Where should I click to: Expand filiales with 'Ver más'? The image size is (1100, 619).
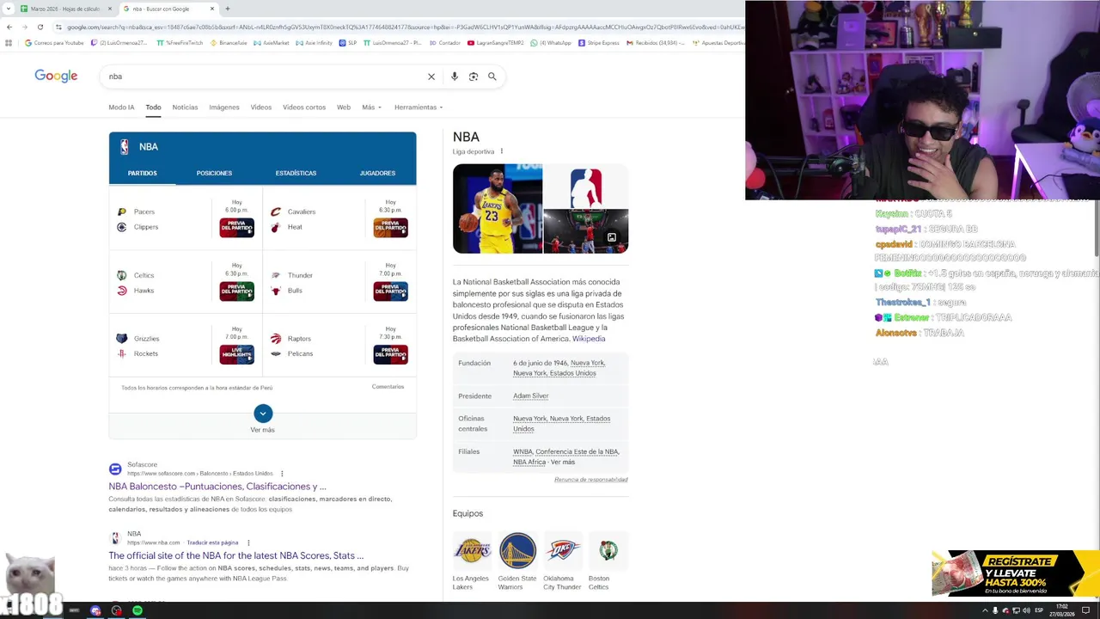tap(563, 463)
